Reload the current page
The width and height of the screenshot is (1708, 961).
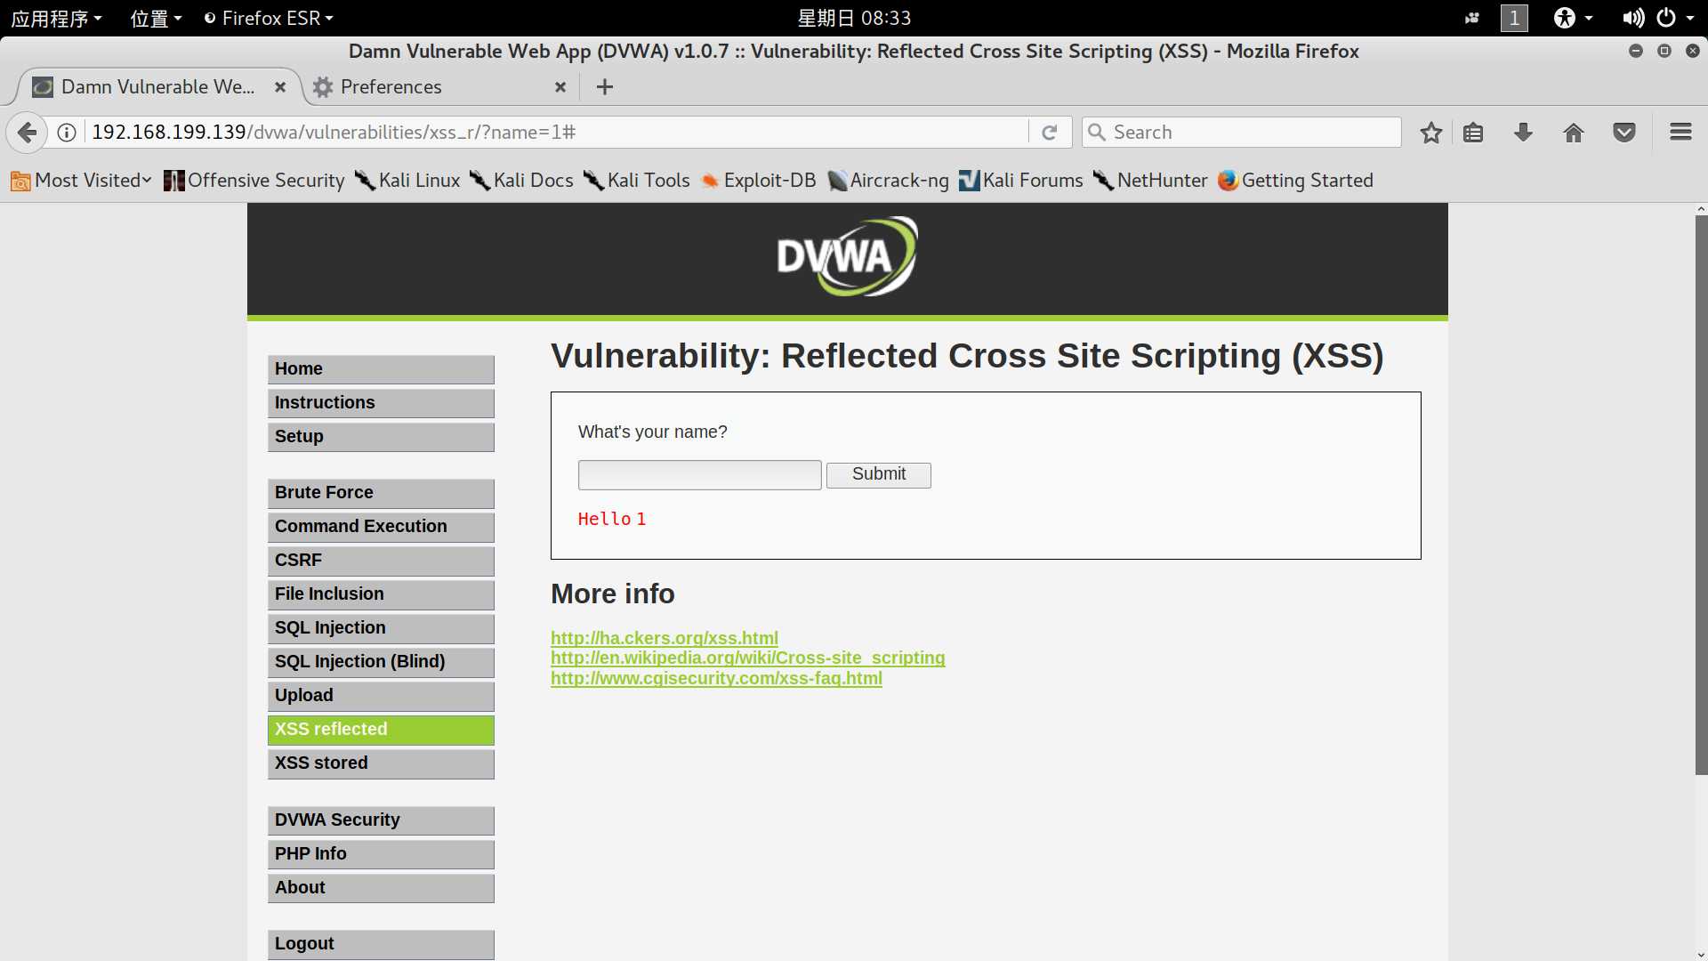click(x=1050, y=133)
